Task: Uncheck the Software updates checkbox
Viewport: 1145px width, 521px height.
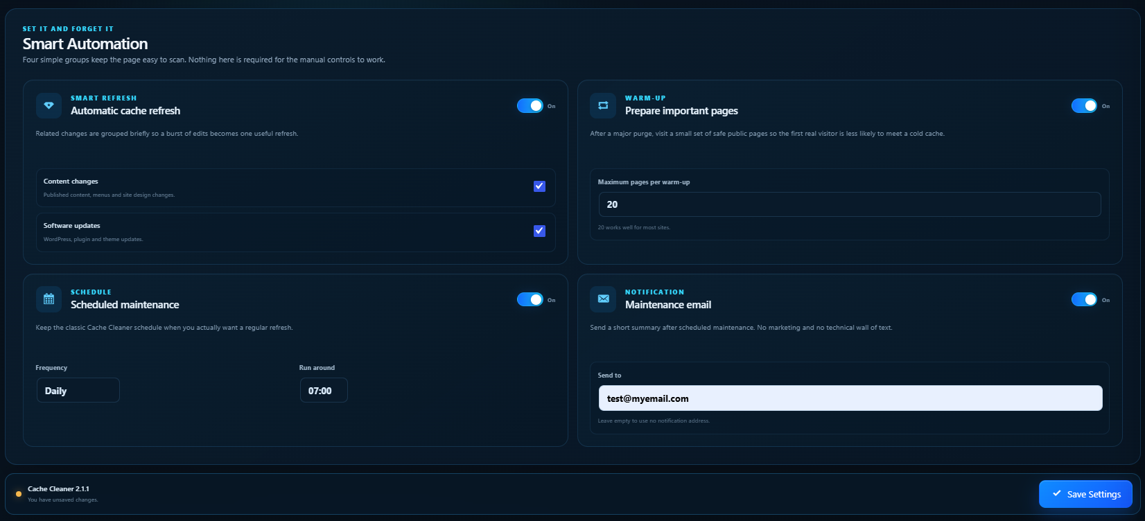Action: click(539, 231)
